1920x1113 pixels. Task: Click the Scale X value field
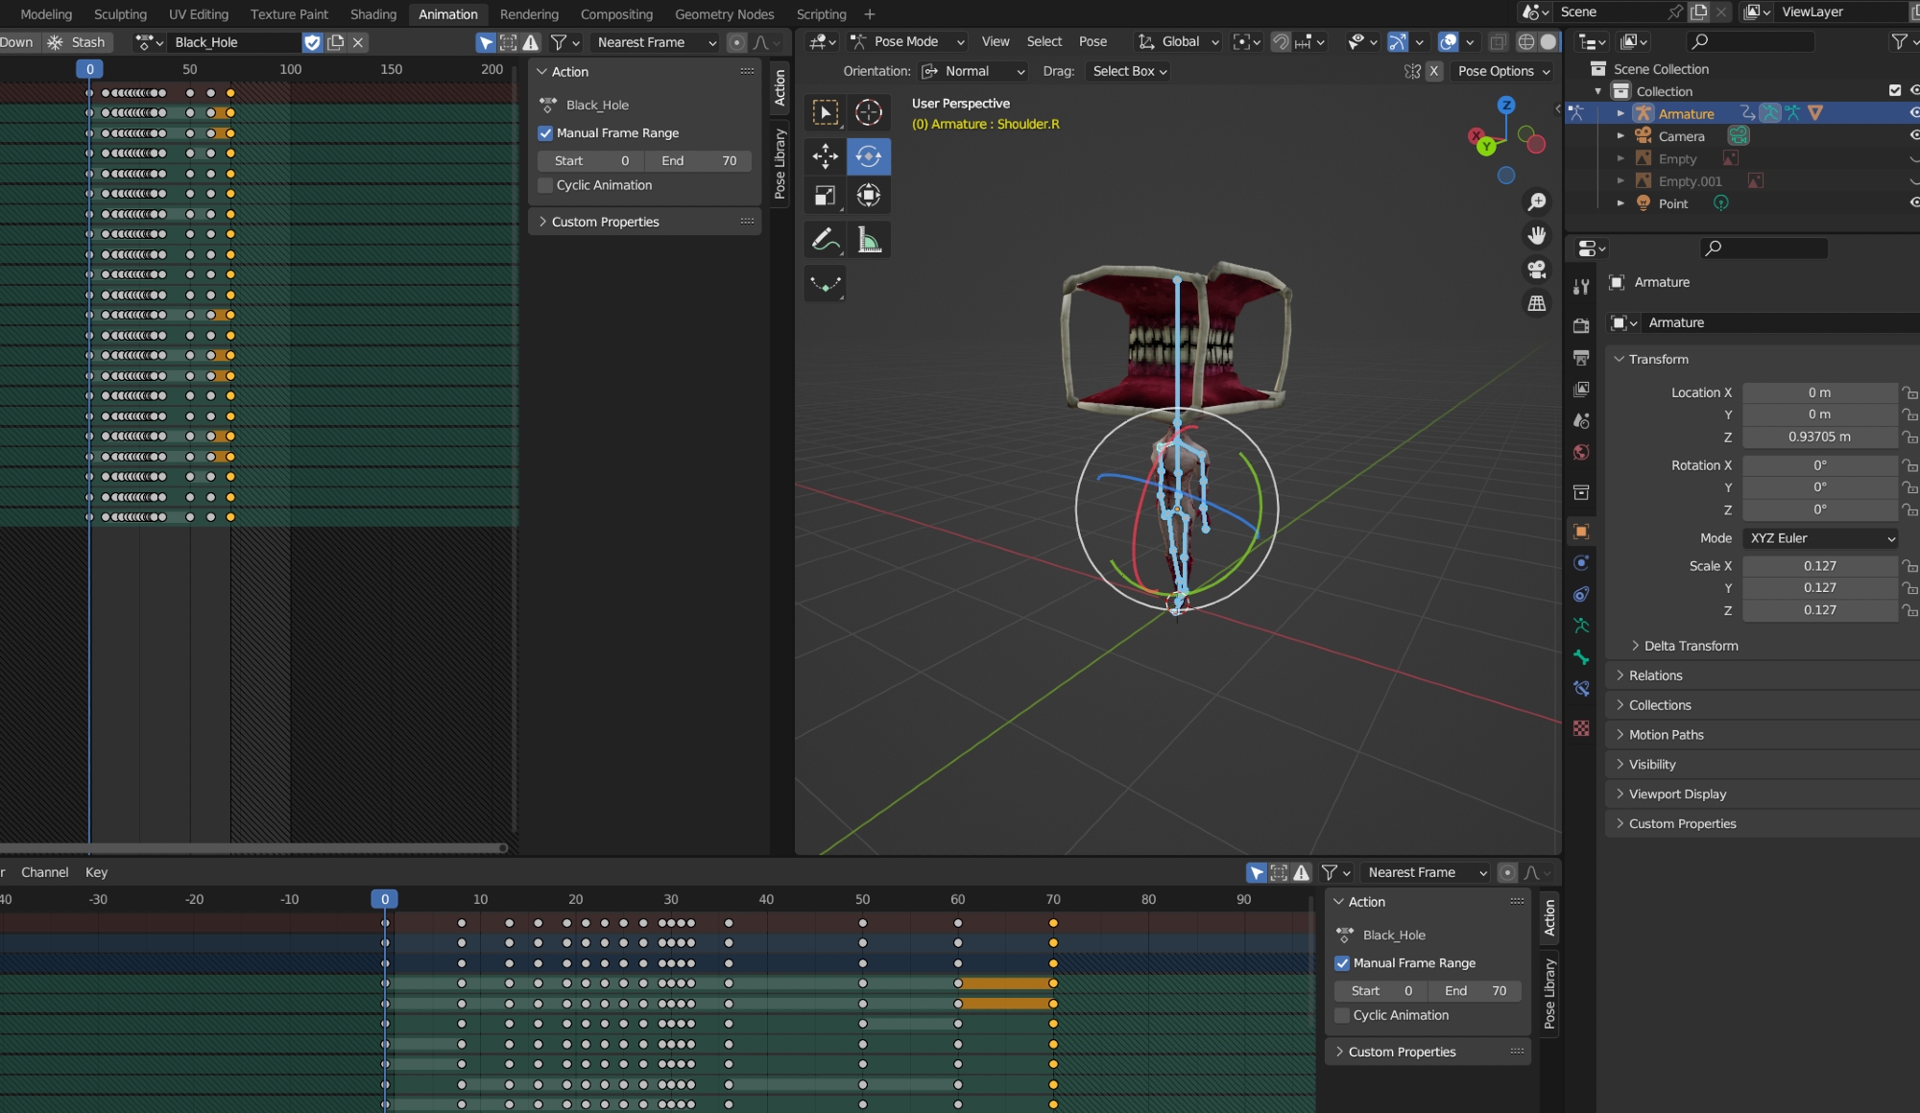click(x=1819, y=566)
